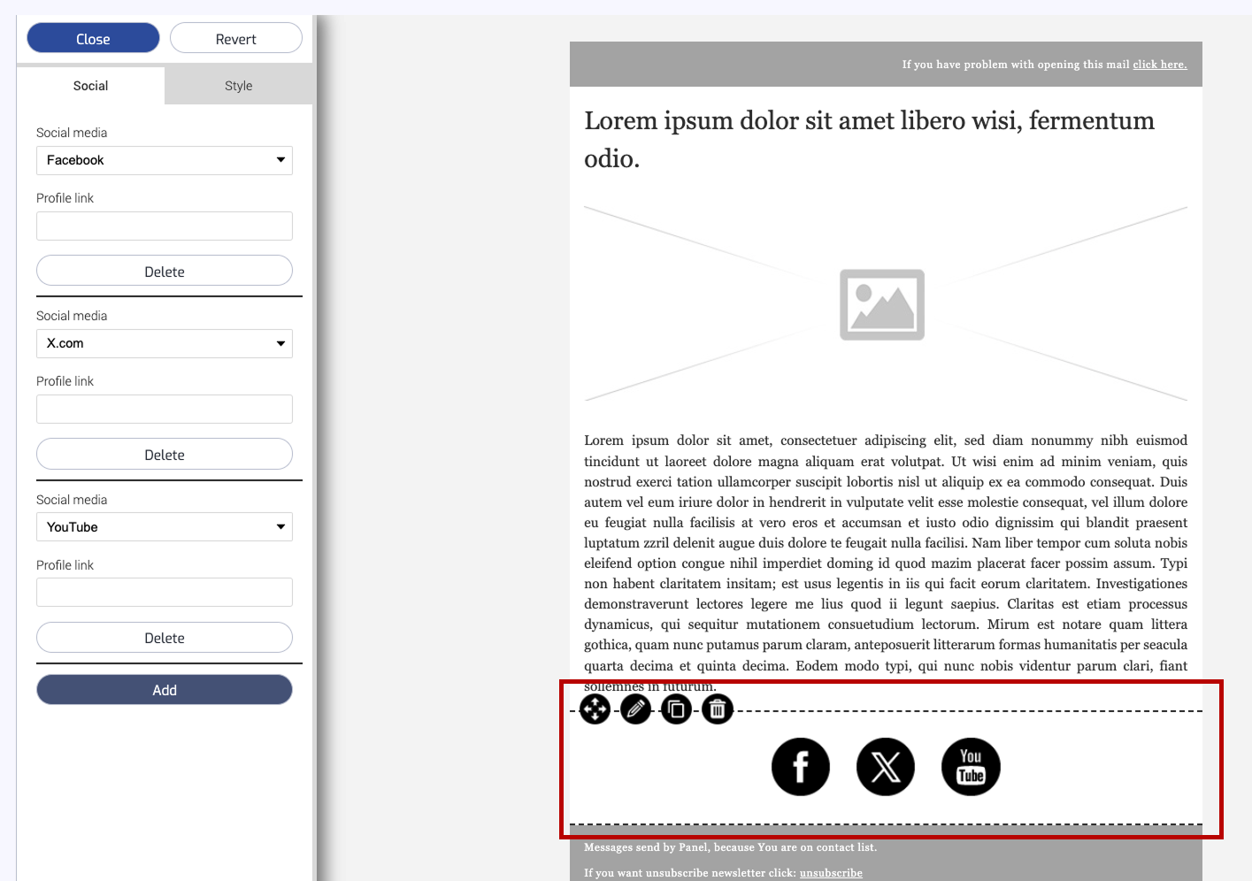This screenshot has width=1252, height=881.
Task: Click 'Messages send by Panel' footer text
Action: click(730, 847)
